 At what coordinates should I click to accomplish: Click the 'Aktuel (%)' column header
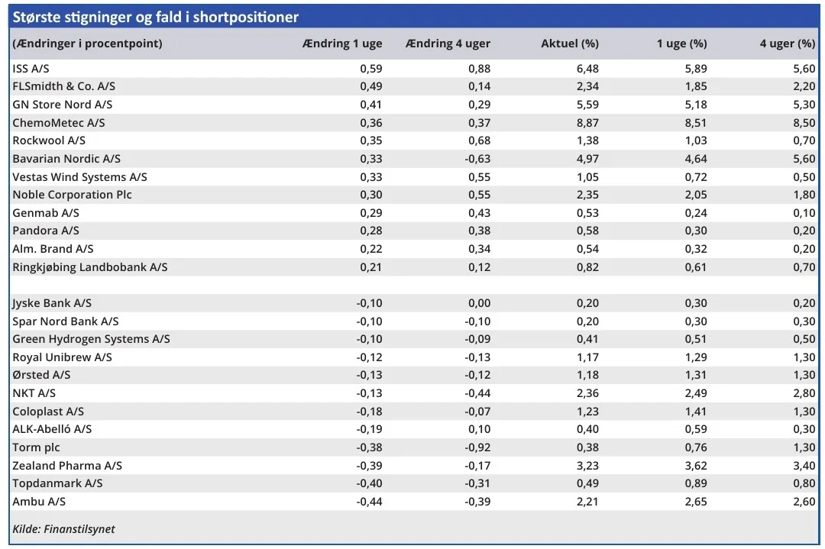pyautogui.click(x=570, y=44)
